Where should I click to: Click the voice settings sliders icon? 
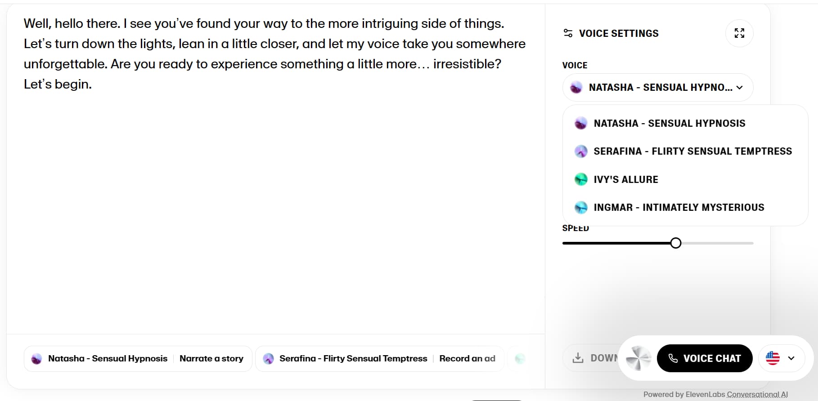pos(568,33)
